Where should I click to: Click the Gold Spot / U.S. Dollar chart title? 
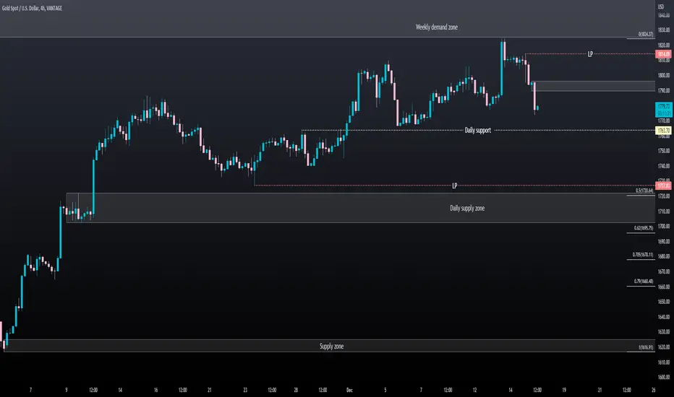point(32,8)
